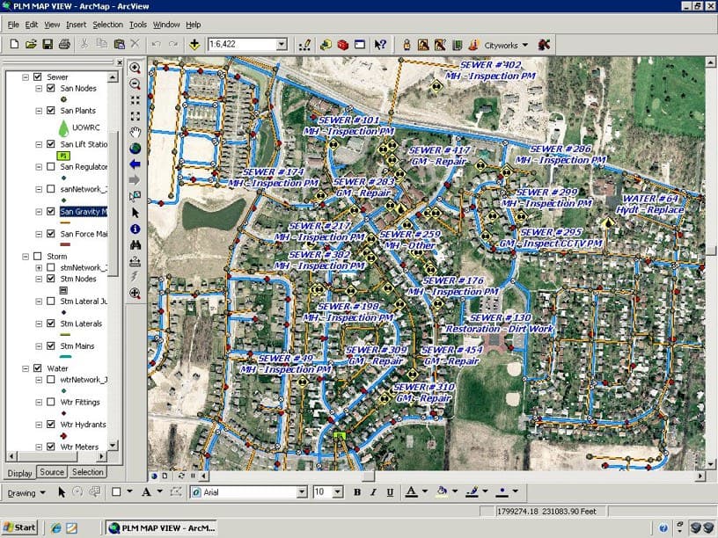Open the Cityworks toolbar menu
This screenshot has width=718, height=538.
507,44
